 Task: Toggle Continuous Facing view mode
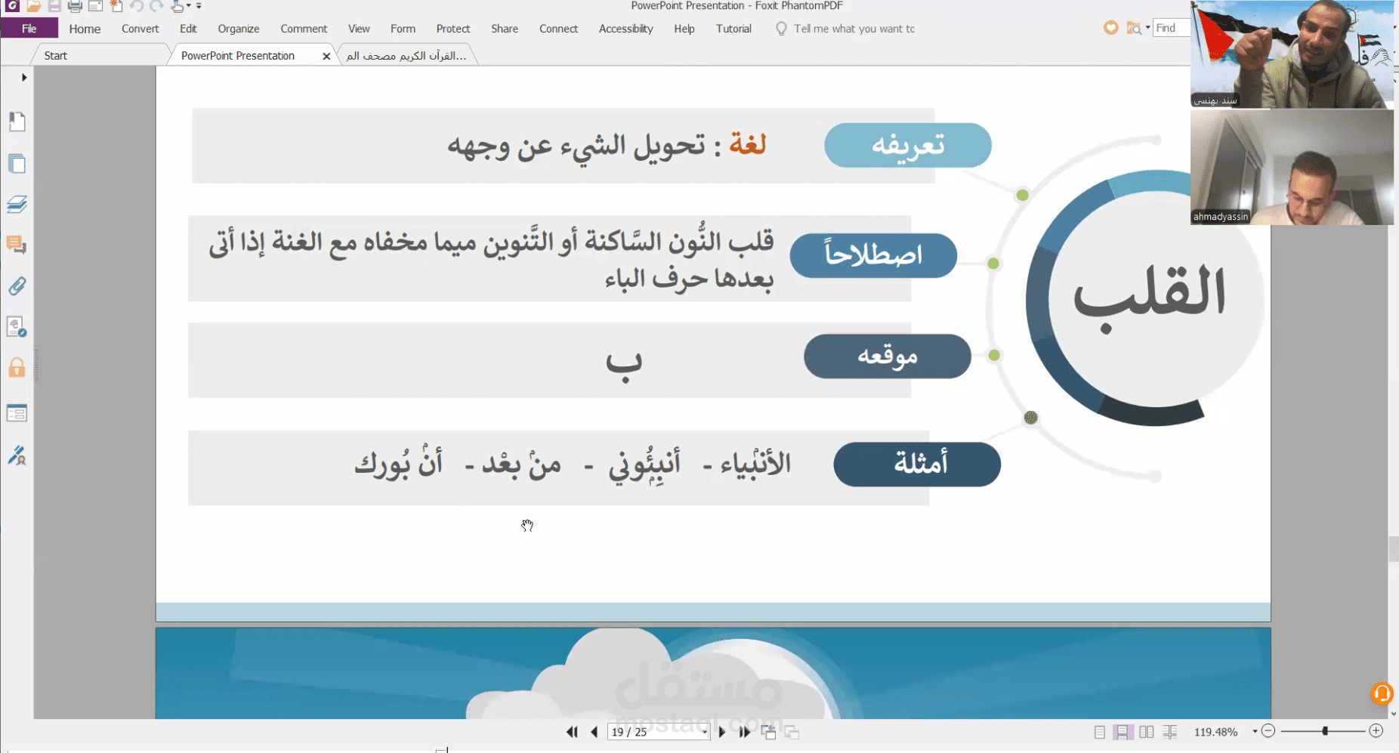tap(1172, 731)
